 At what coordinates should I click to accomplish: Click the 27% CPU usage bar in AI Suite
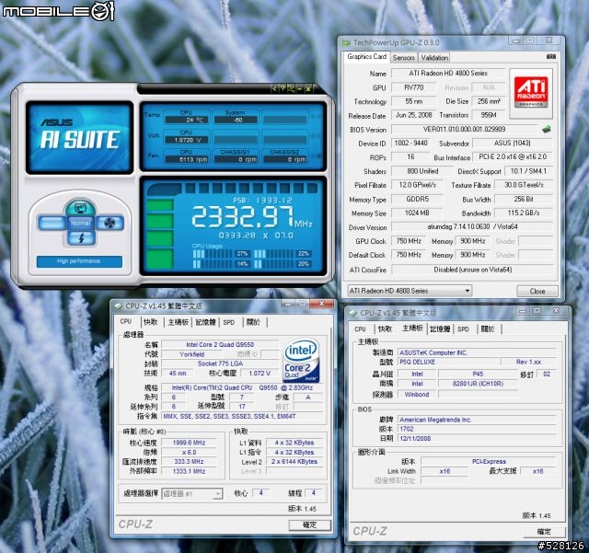click(x=220, y=254)
